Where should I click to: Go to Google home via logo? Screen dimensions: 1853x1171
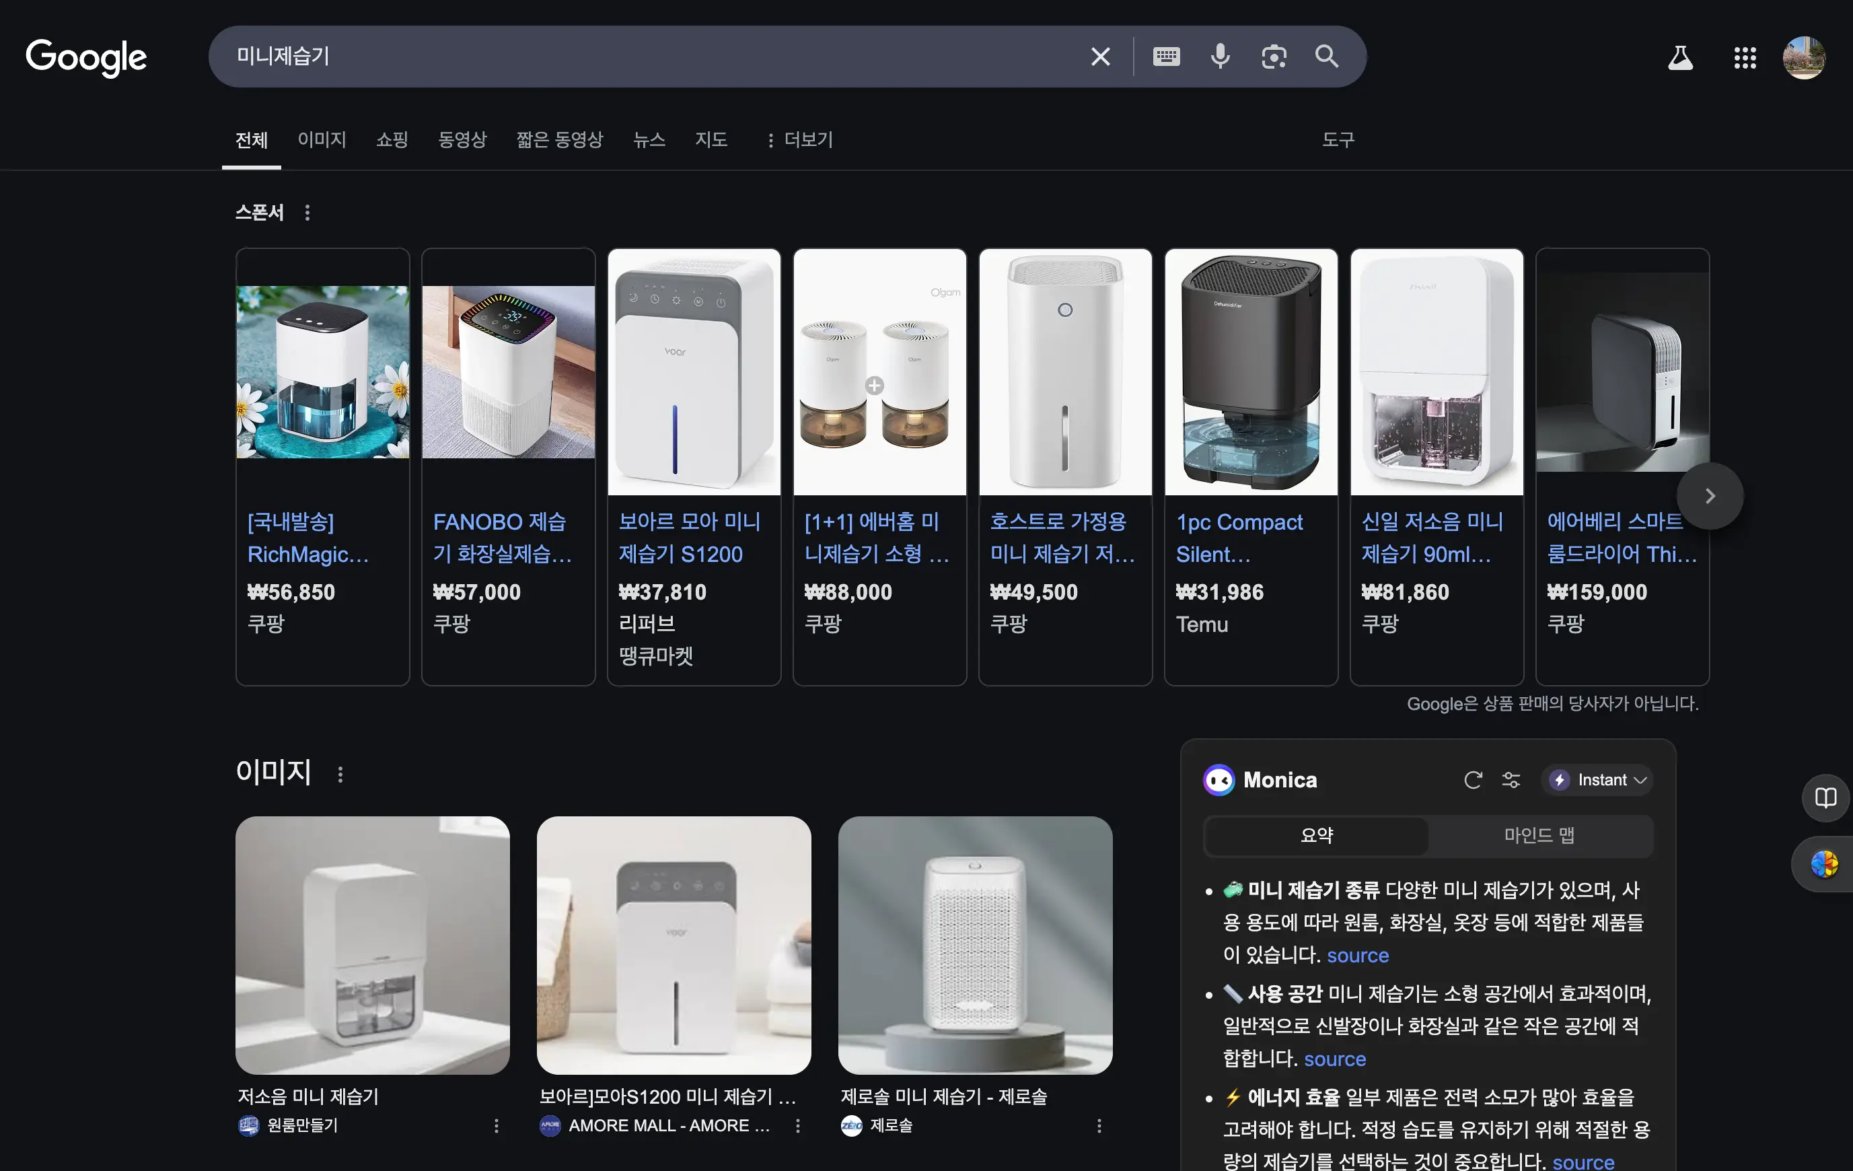(x=86, y=57)
